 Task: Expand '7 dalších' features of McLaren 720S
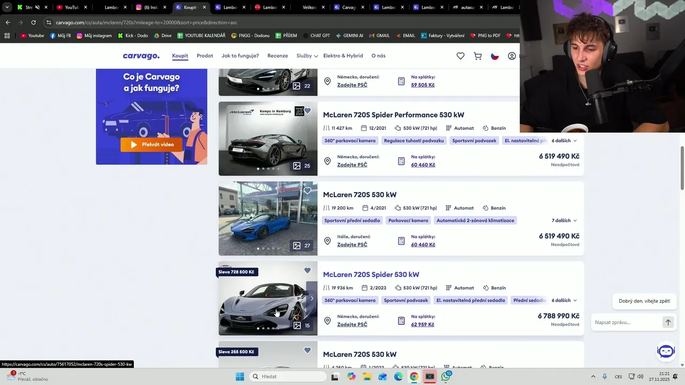click(564, 220)
